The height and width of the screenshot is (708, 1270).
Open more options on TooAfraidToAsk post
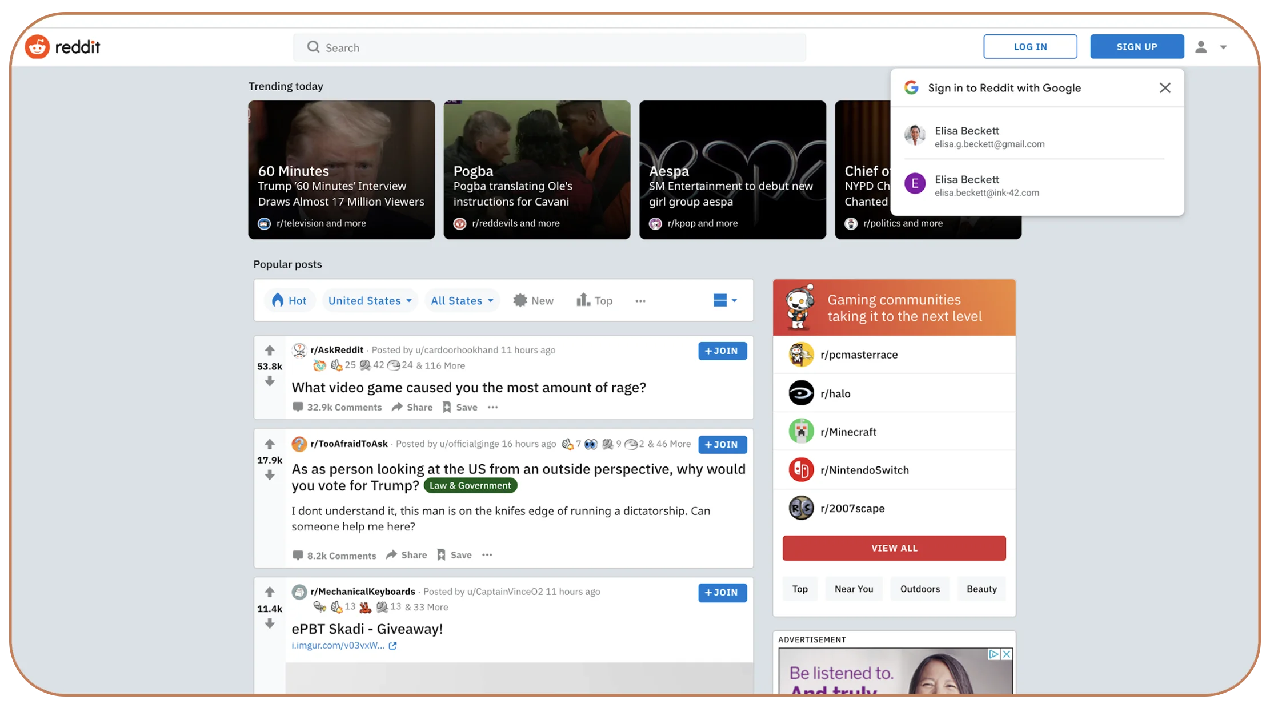[487, 555]
